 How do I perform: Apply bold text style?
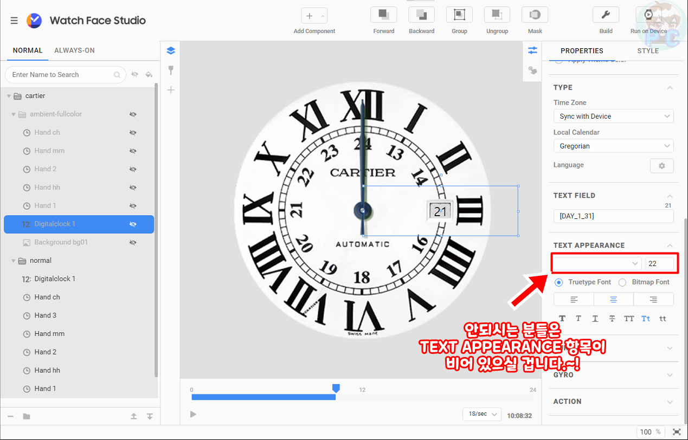point(562,319)
